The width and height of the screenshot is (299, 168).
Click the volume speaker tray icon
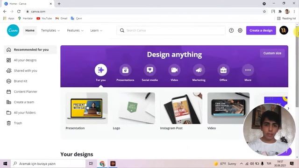[x=252, y=164]
